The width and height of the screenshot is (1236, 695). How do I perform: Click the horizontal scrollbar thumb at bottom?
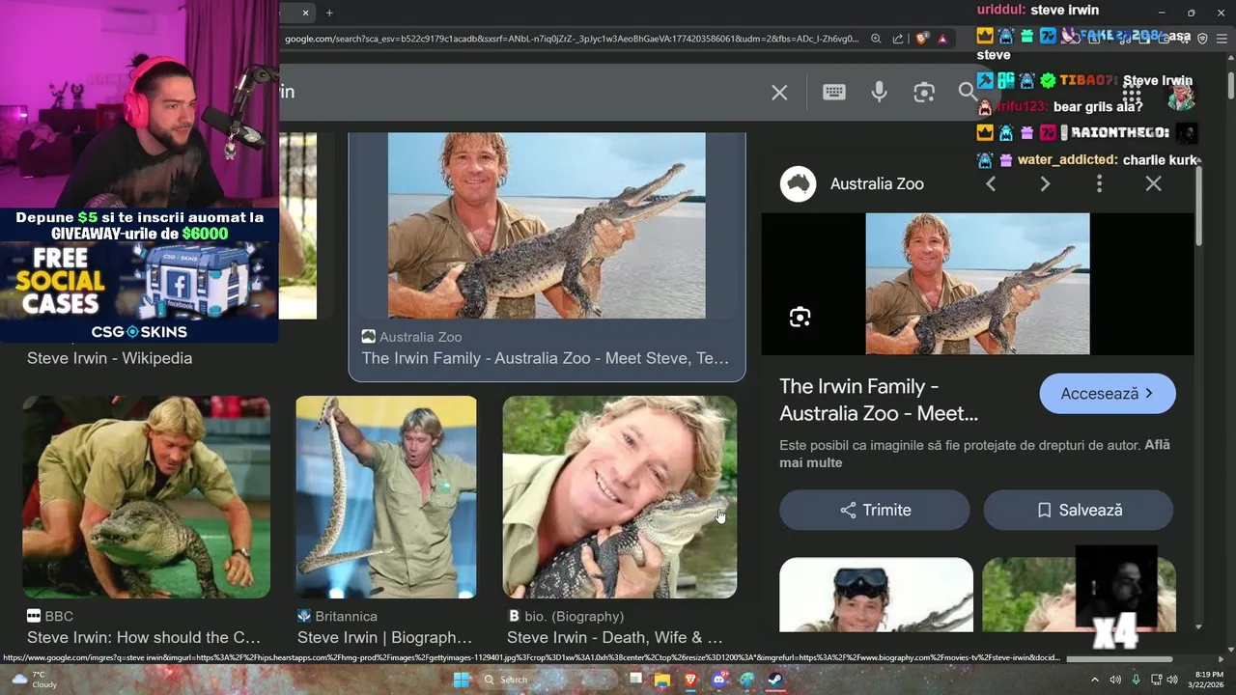pyautogui.click(x=1119, y=659)
